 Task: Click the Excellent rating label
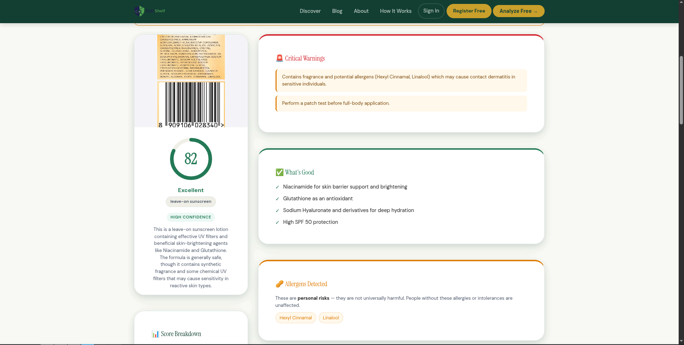point(191,190)
